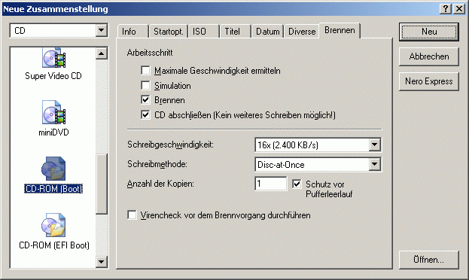This screenshot has height=280, width=469.
Task: Pick the CD-ROM (EFI Boot) icon
Action: click(53, 225)
